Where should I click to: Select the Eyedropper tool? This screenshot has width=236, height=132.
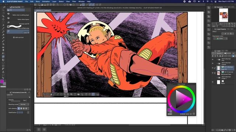(x=3, y=28)
